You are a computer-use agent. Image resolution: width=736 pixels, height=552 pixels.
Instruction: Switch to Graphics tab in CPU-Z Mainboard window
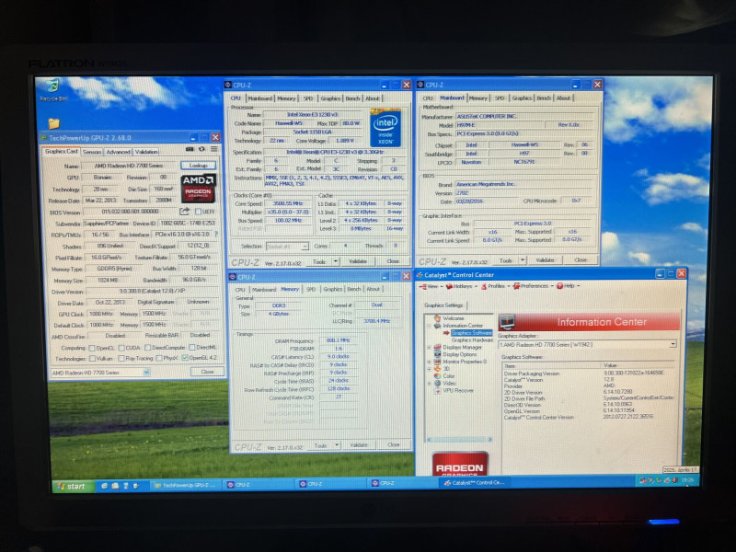click(x=522, y=98)
